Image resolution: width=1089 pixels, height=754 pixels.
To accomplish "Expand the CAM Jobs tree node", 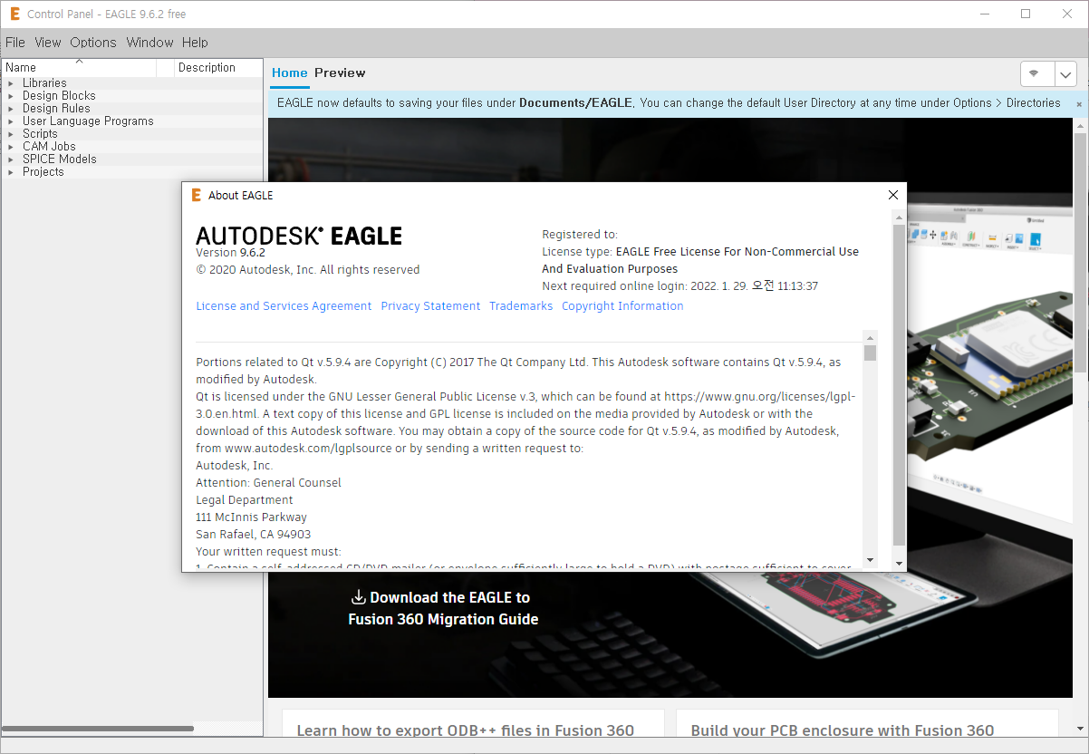I will coord(11,147).
